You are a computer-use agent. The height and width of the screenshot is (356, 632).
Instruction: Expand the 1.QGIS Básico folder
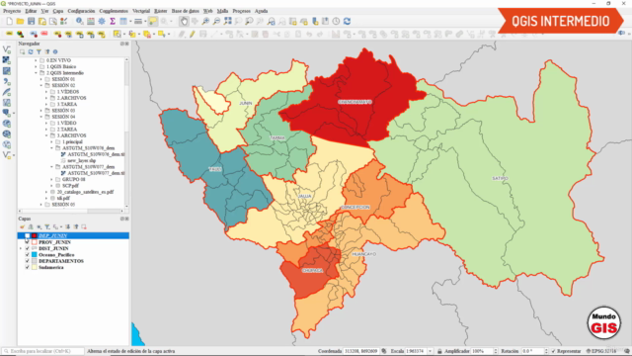tap(36, 66)
